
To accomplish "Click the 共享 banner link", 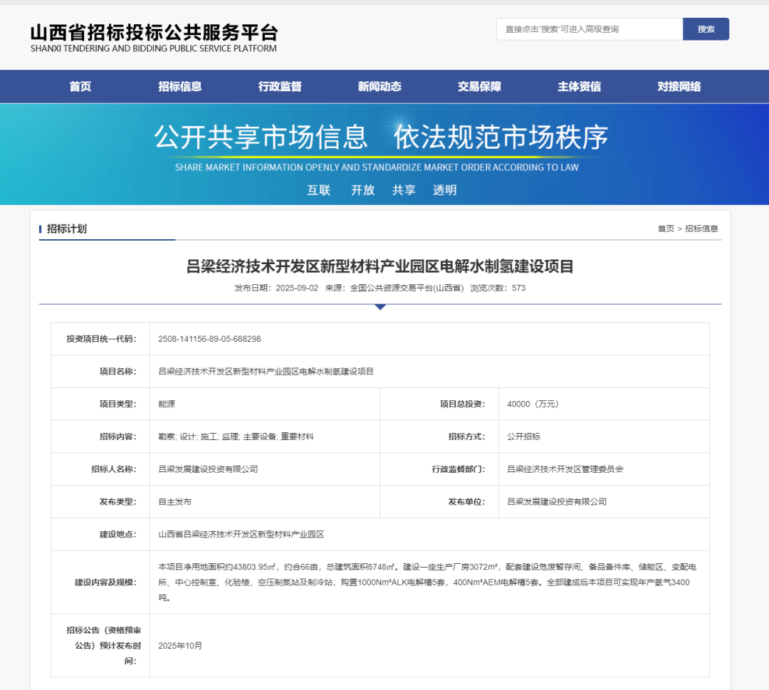I will (x=404, y=190).
